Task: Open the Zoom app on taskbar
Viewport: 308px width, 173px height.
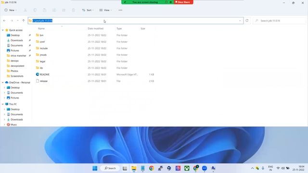Action: point(205,168)
